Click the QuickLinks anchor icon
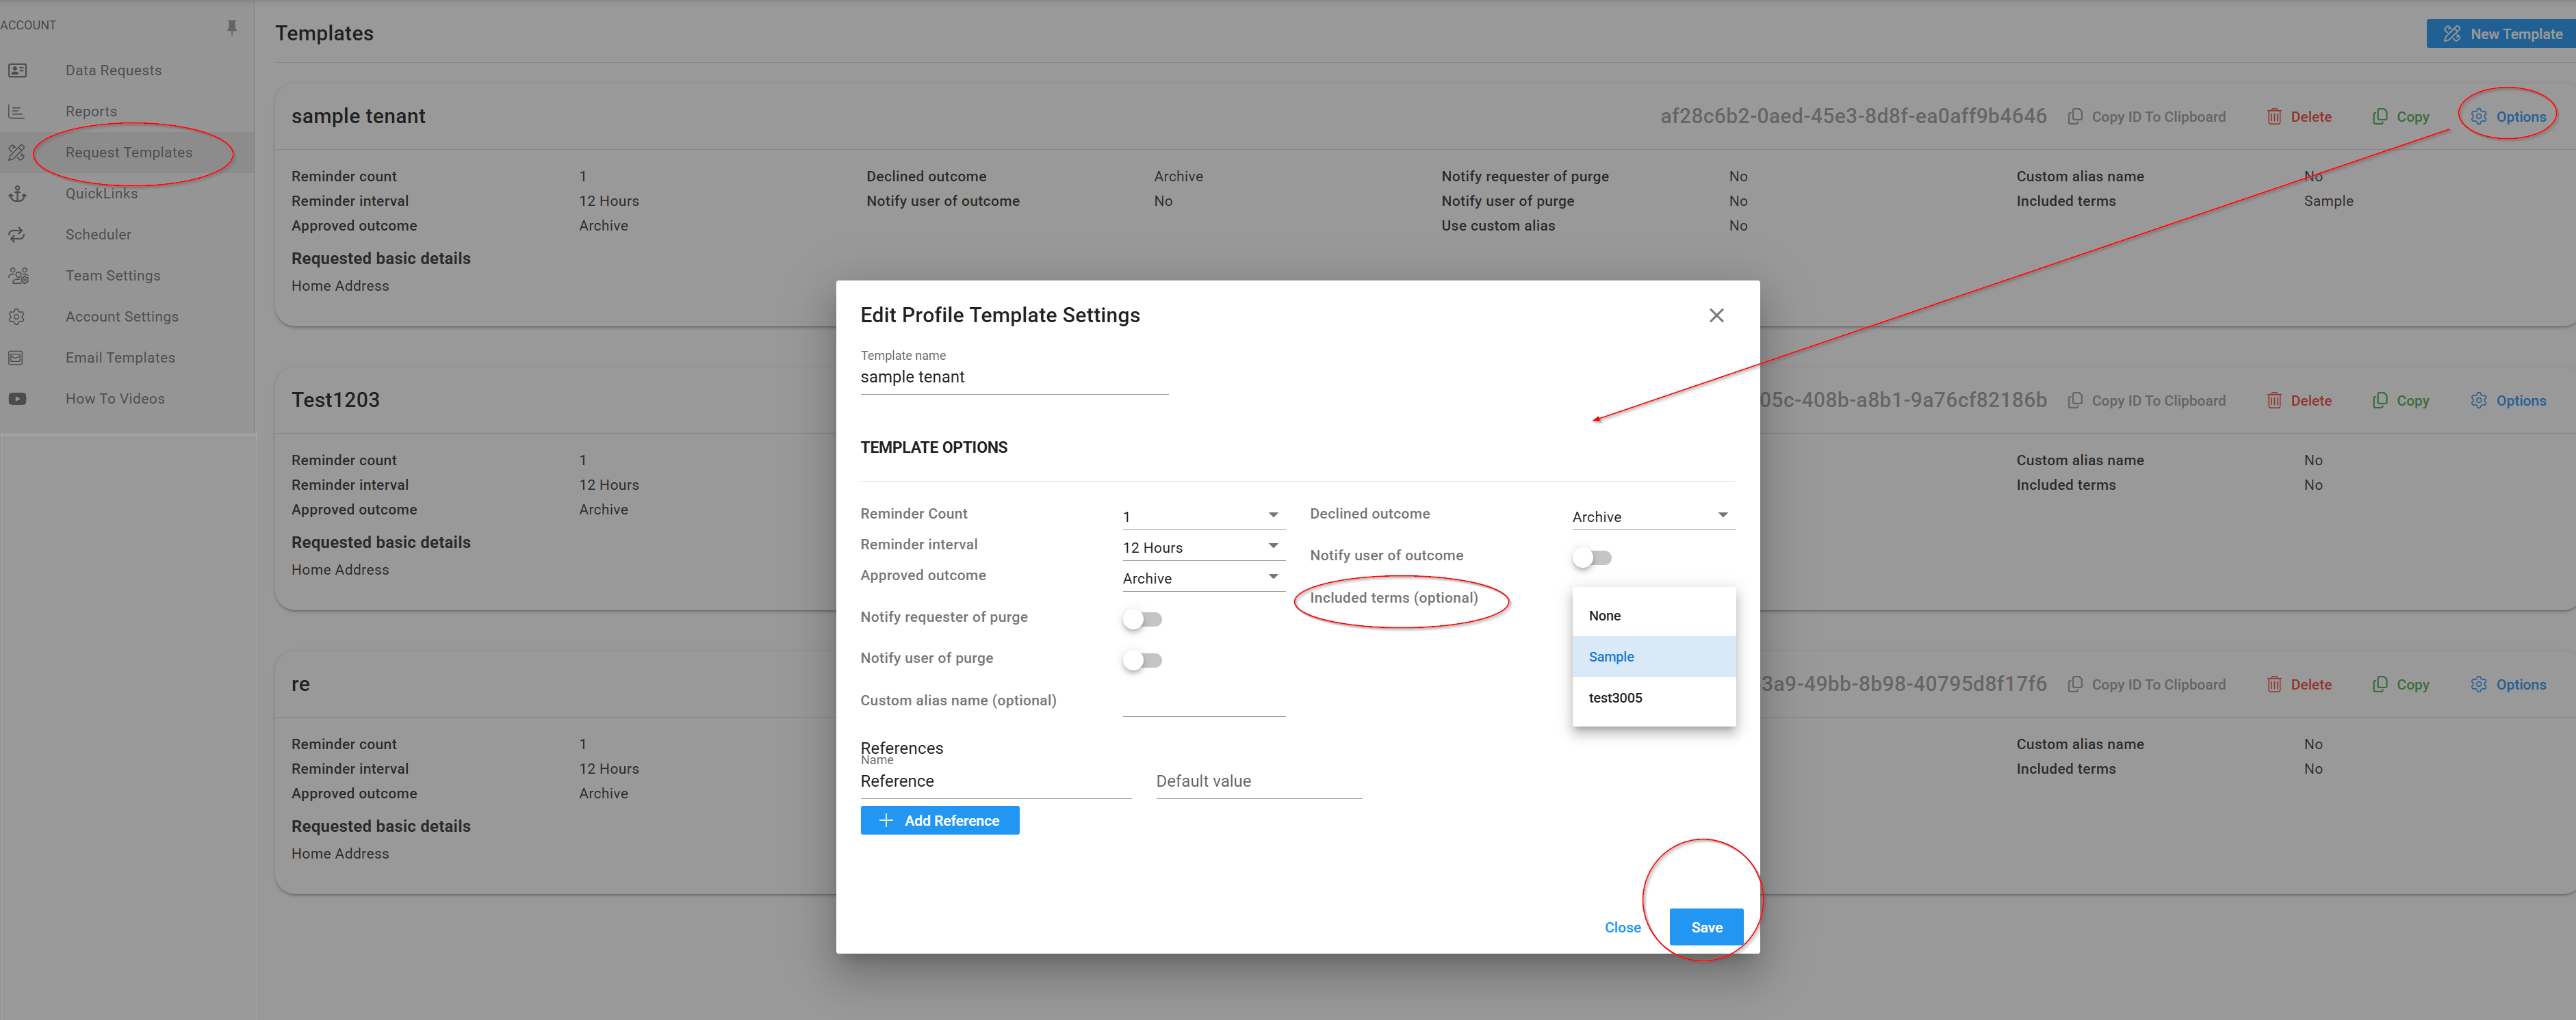 click(18, 194)
